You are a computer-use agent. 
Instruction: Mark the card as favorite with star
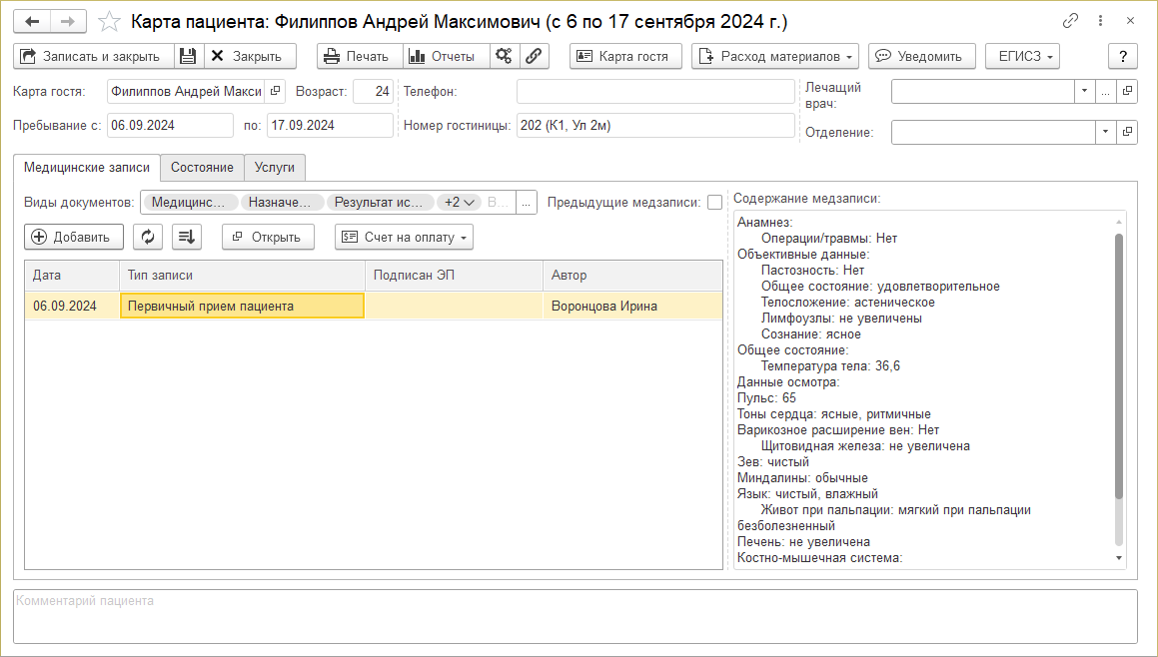pyautogui.click(x=111, y=21)
